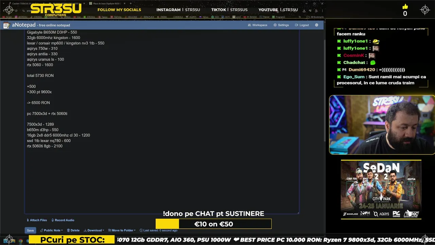Click the aNotepad notebook logo icon
The image size is (435, 245).
tap(6, 25)
